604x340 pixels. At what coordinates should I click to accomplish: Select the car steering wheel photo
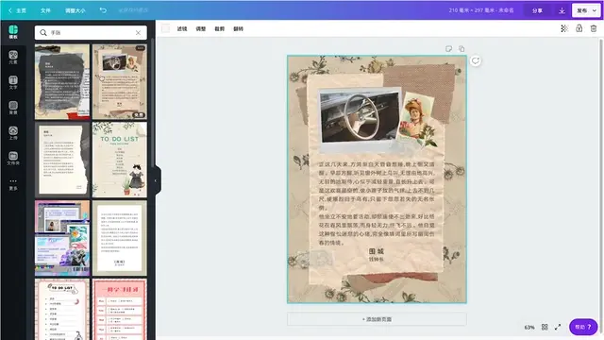(360, 117)
